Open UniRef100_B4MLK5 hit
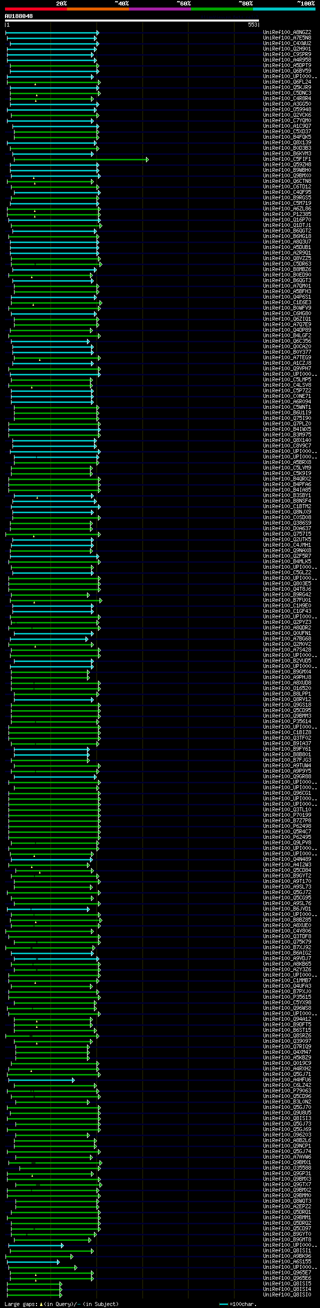320x1308 pixels. (x=287, y=562)
